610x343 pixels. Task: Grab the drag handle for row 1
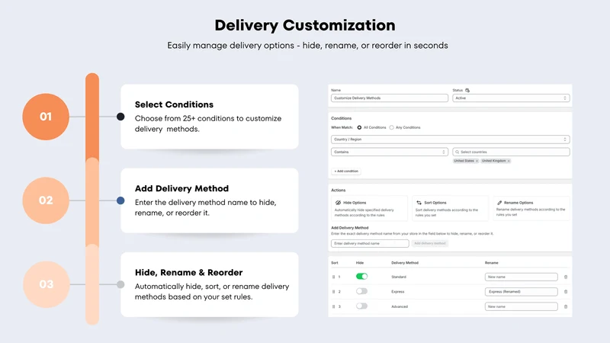coord(333,277)
